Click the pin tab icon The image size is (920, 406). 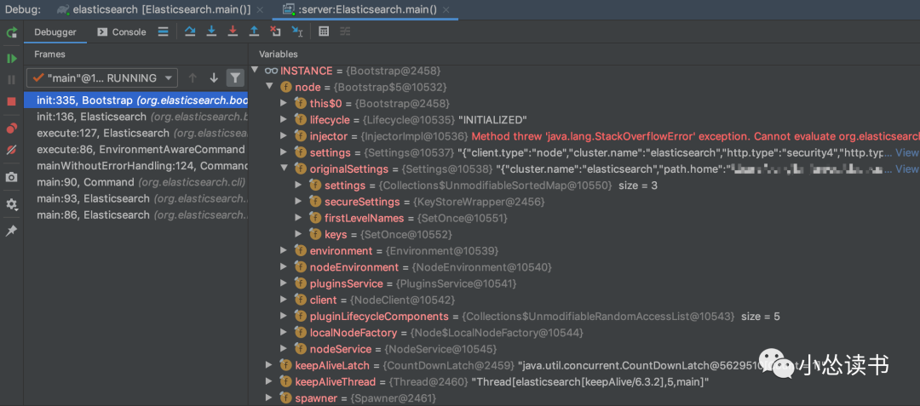(x=11, y=231)
